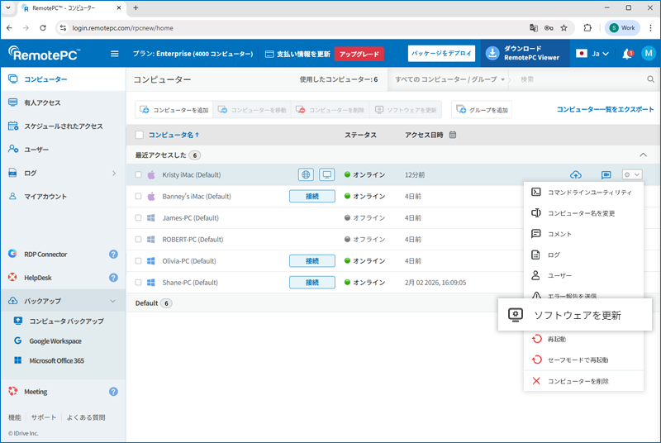Collapse the 最近アクセスした section chevron

pos(644,155)
